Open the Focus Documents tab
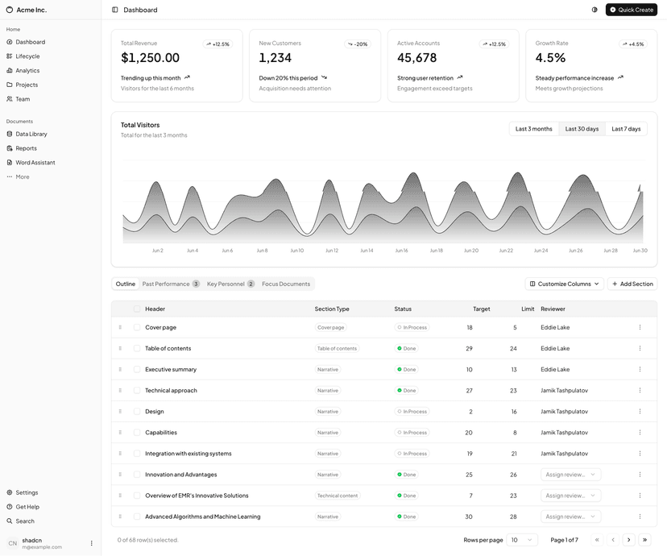Screen dimensions: 667x556 click(284, 284)
